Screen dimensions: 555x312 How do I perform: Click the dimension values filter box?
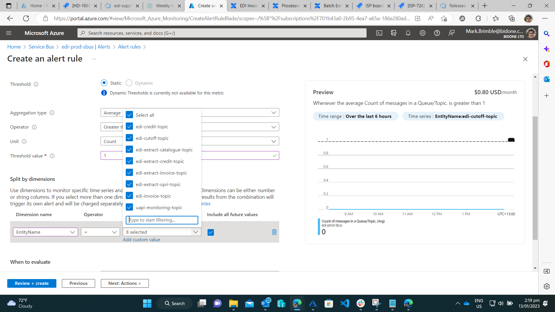point(162,220)
